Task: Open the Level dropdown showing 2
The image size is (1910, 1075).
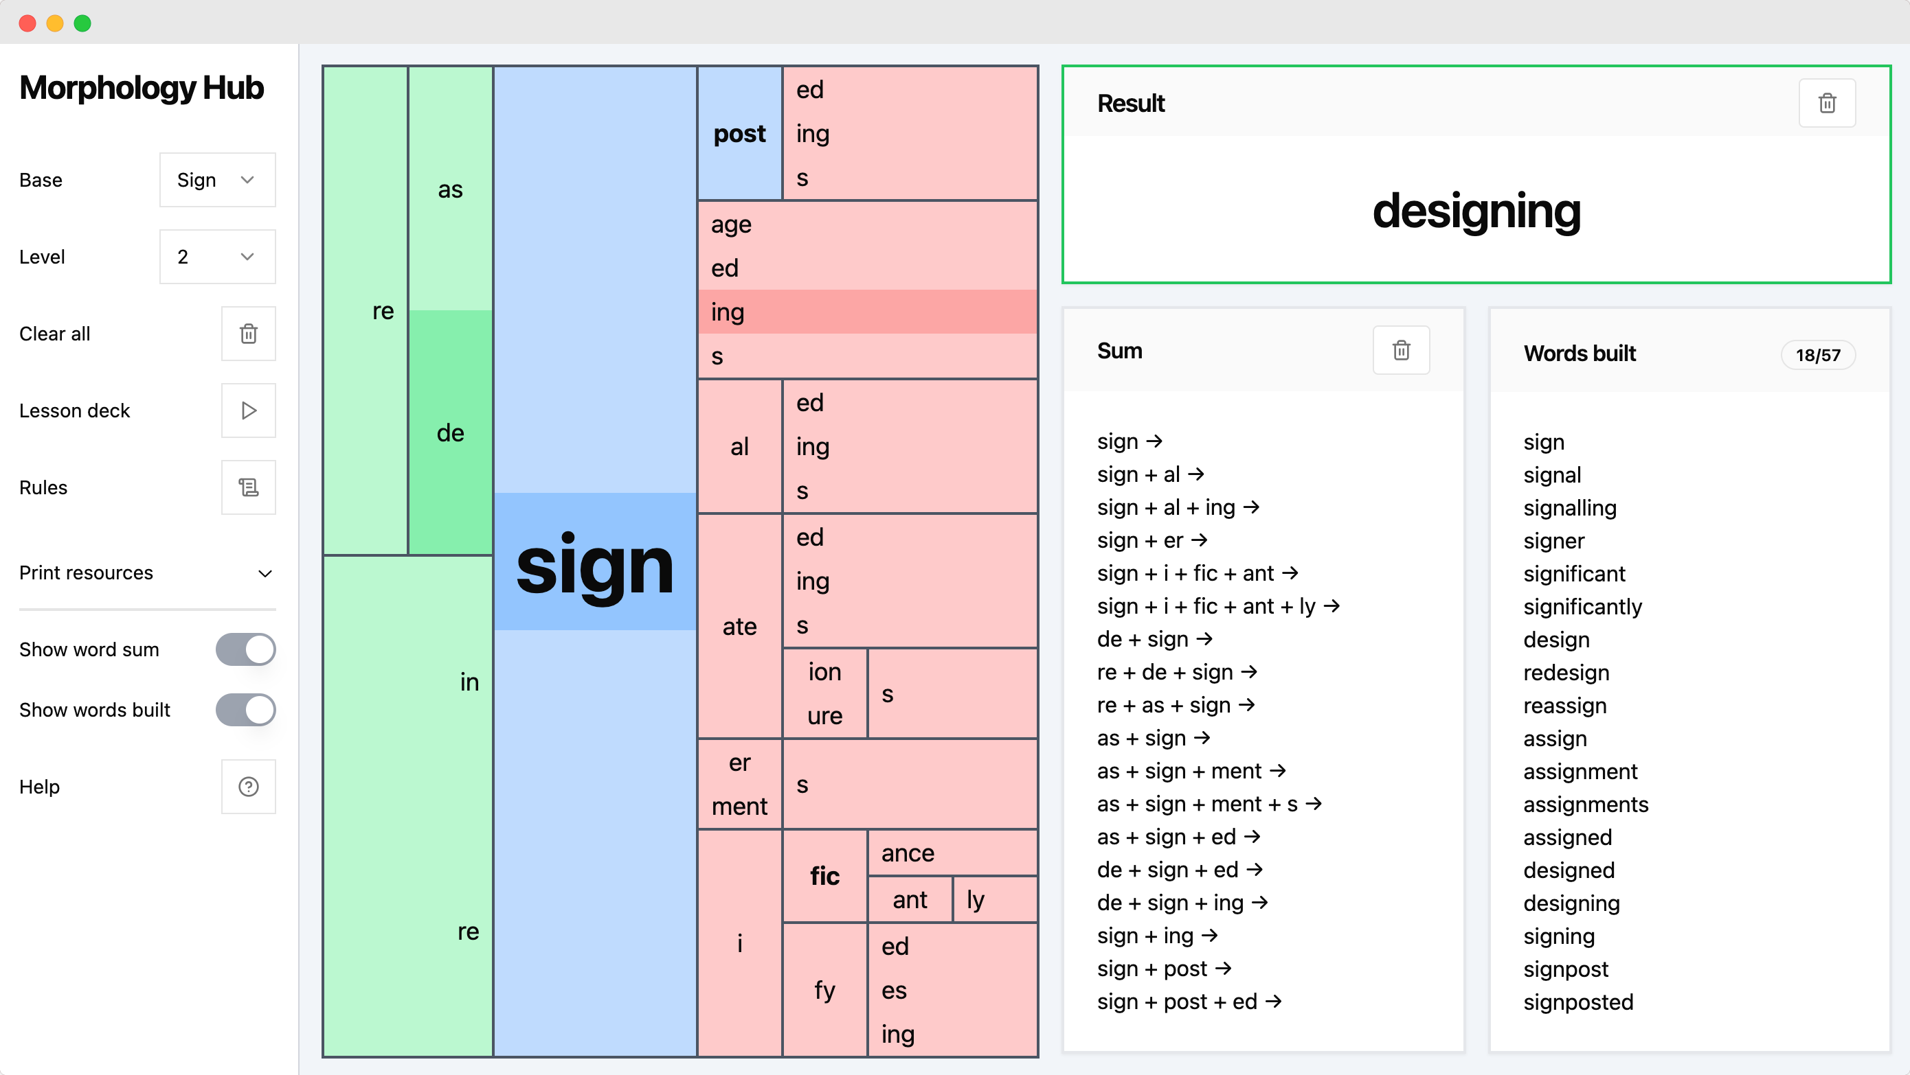Action: [217, 257]
